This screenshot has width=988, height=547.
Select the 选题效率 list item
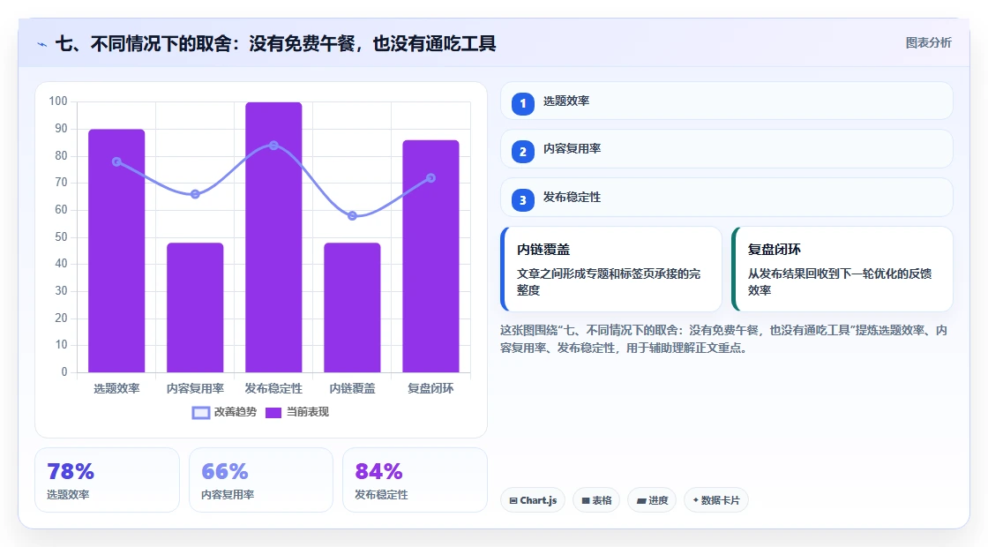[x=727, y=101]
